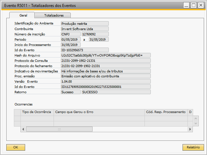
Task: Click the Contribuinte field with Invent Software
Action: pyautogui.click(x=85, y=29)
